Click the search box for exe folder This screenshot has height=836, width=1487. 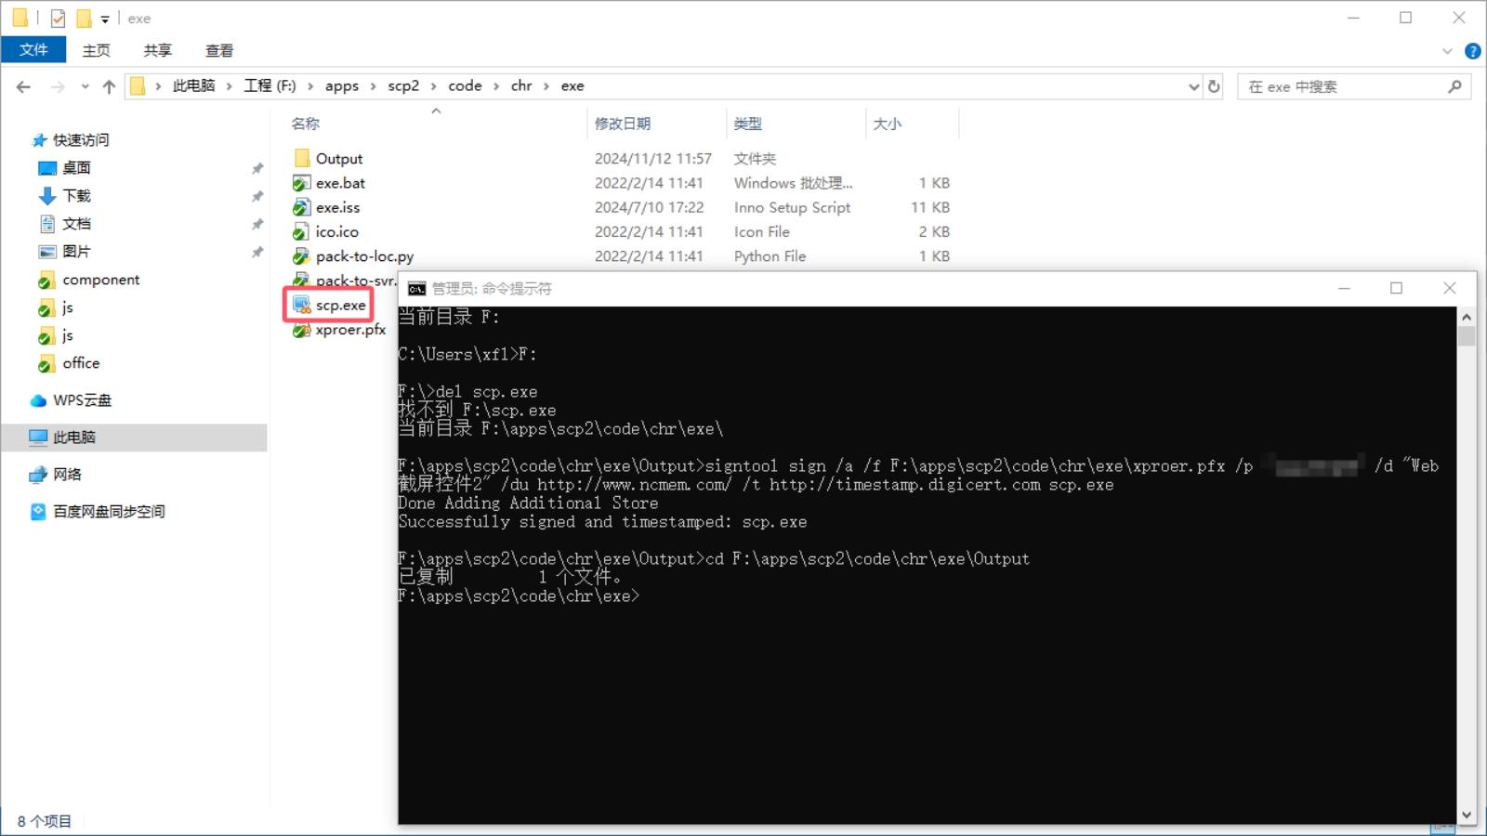[1343, 86]
